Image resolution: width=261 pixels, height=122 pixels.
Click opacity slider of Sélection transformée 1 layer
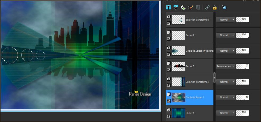(x=243, y=20)
